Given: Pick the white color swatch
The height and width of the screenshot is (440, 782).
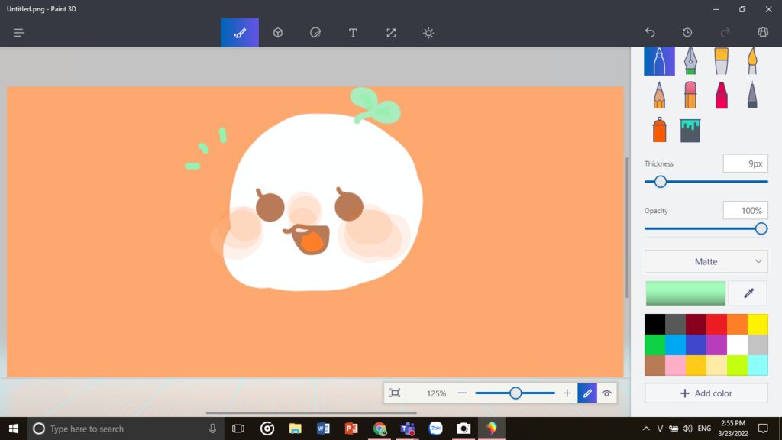Looking at the screenshot, I should click(737, 345).
